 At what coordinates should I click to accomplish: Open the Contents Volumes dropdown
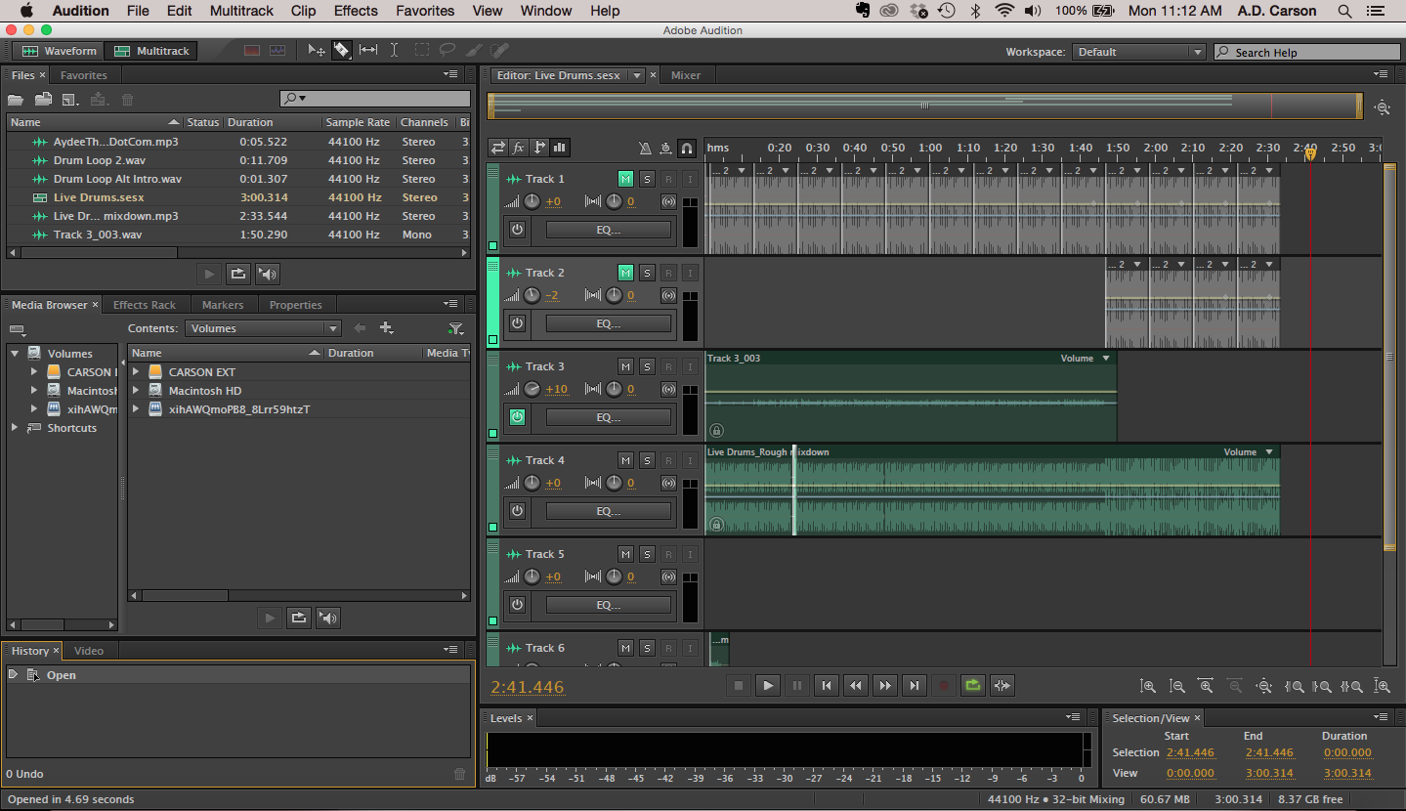[263, 328]
